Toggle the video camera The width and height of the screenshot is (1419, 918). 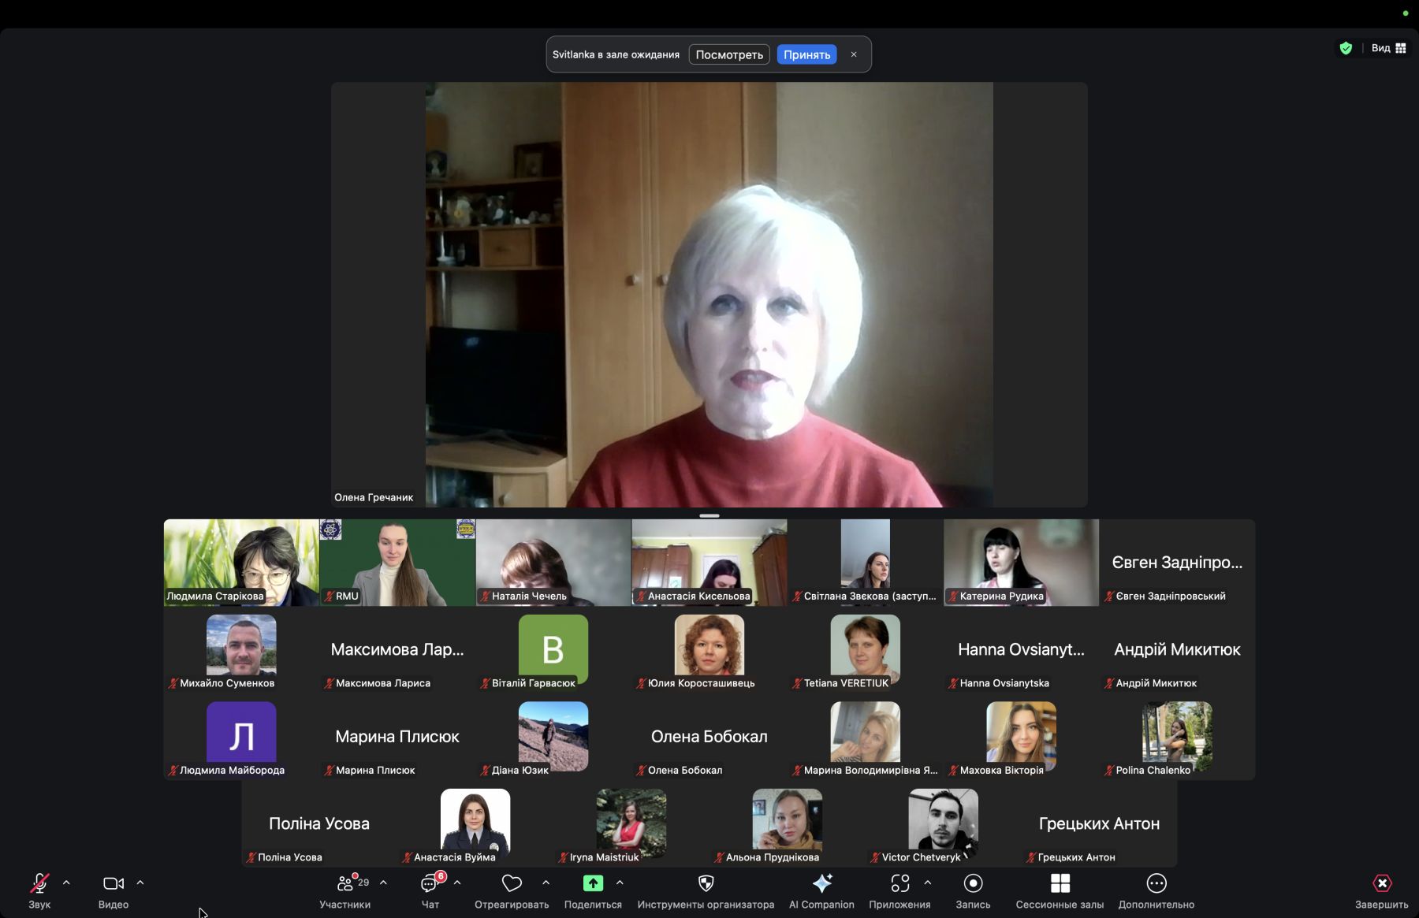click(x=113, y=883)
